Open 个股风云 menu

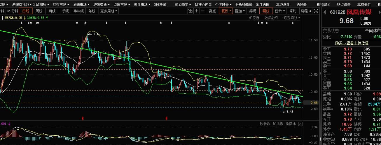click(224, 5)
